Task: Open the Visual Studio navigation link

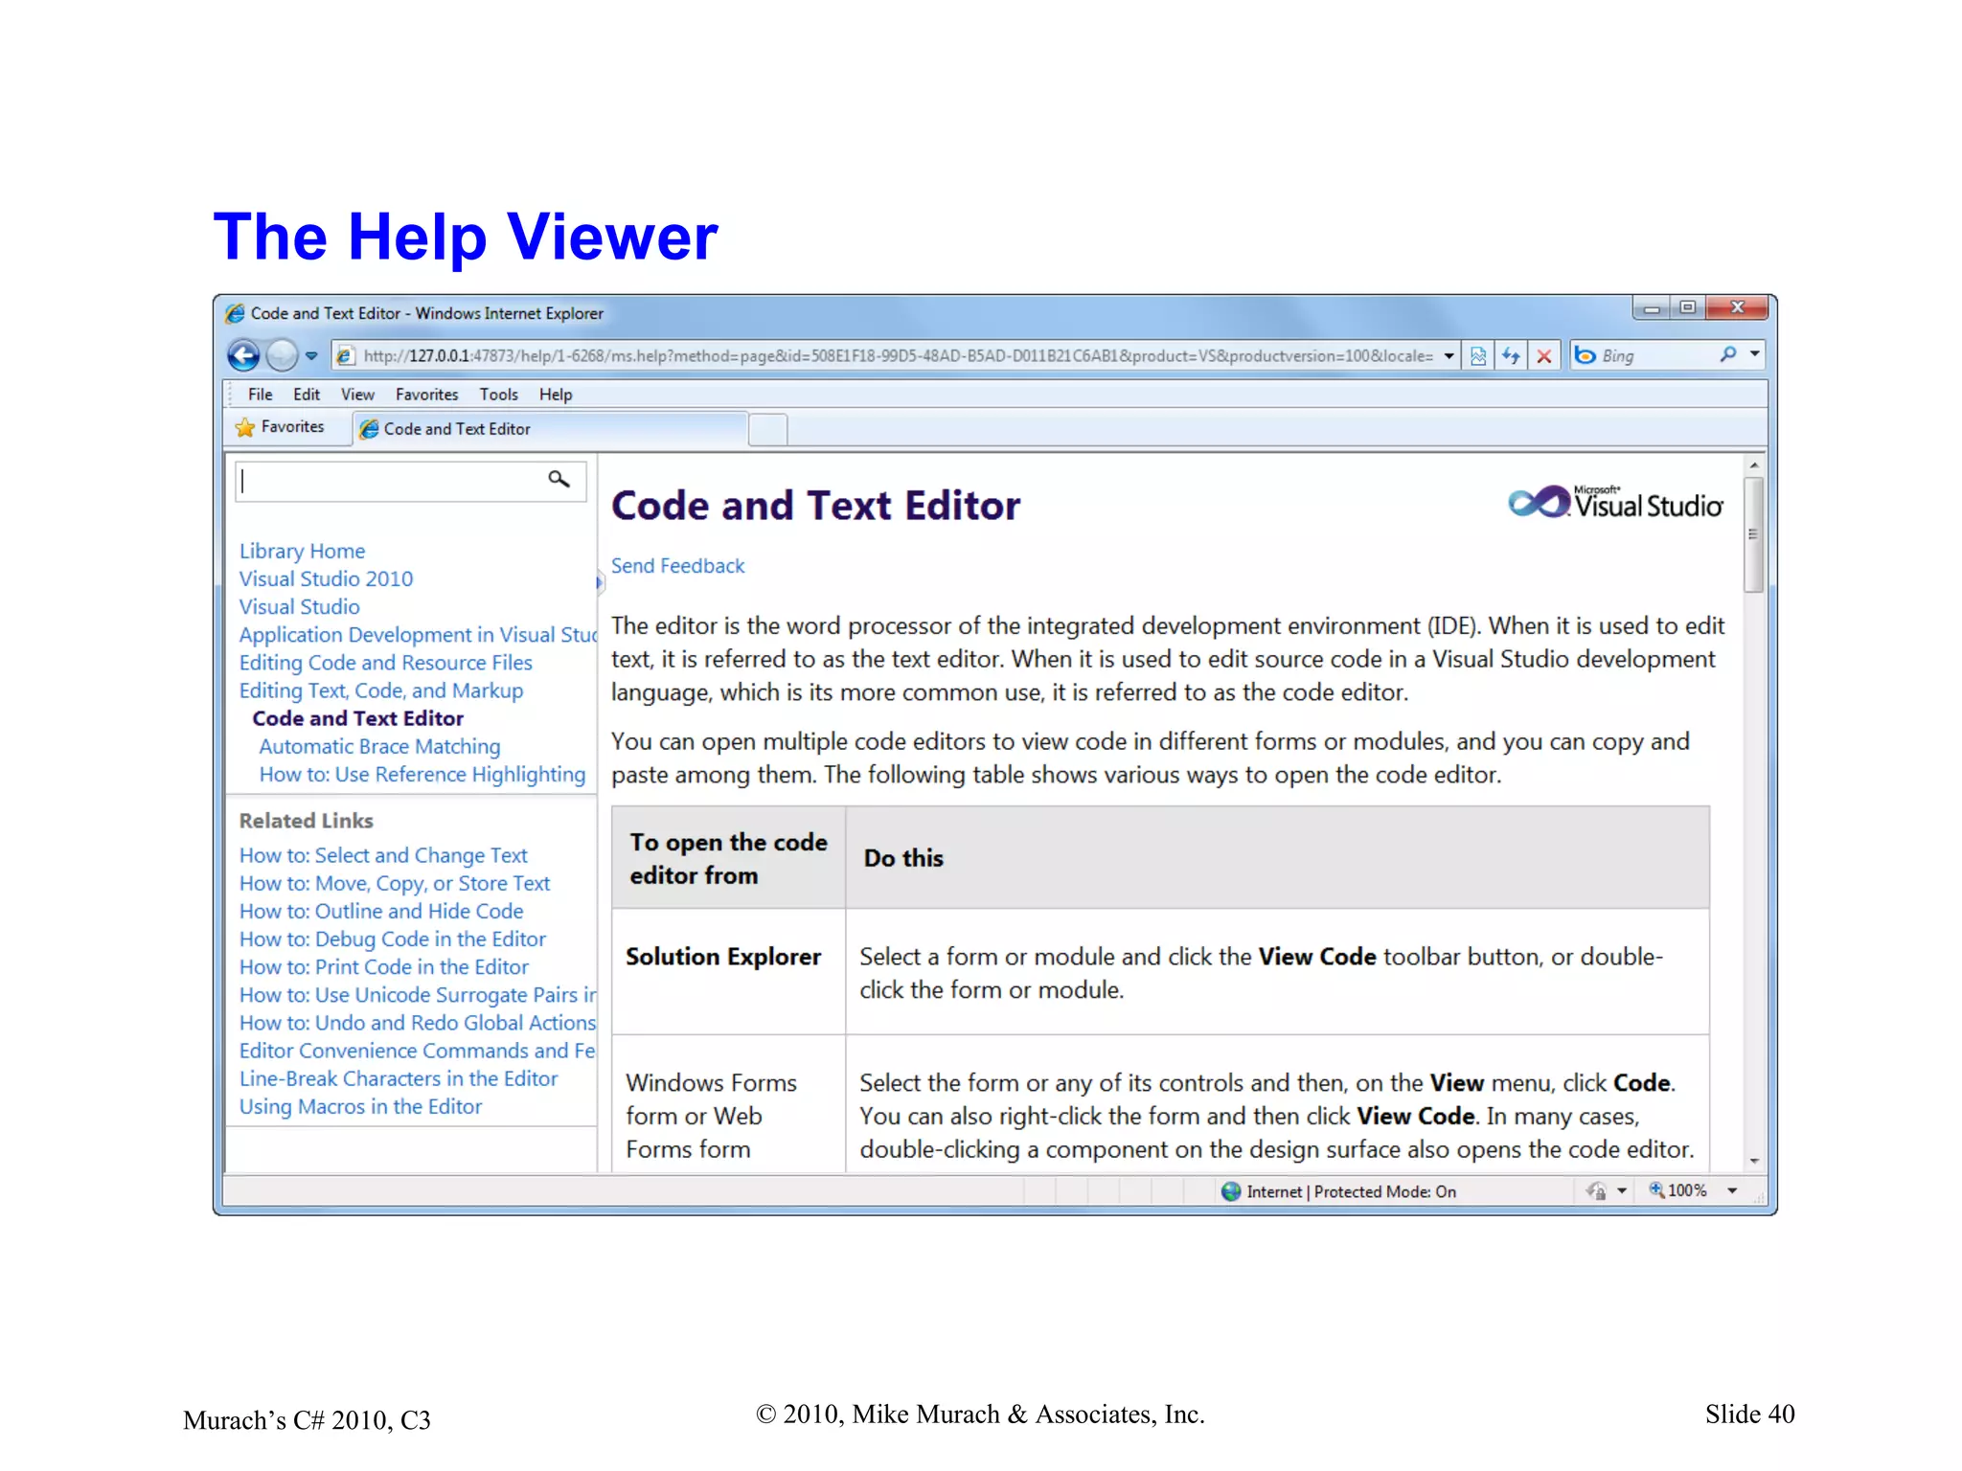Action: (x=299, y=607)
